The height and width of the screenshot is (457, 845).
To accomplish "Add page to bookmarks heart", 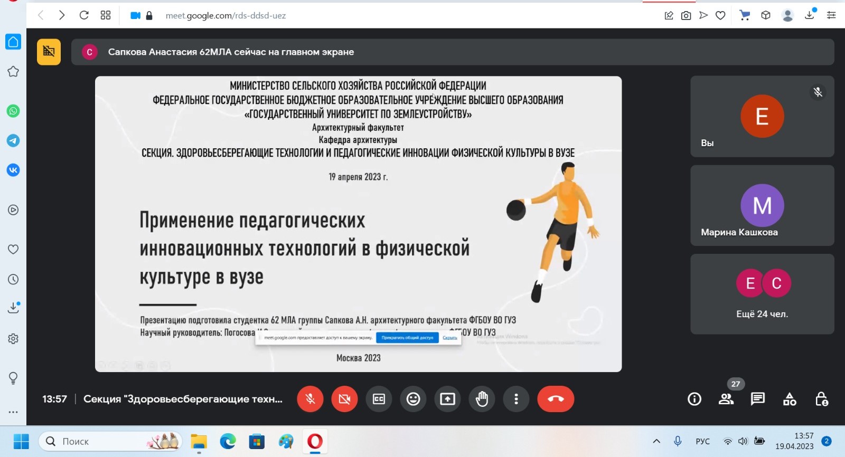I will click(720, 16).
